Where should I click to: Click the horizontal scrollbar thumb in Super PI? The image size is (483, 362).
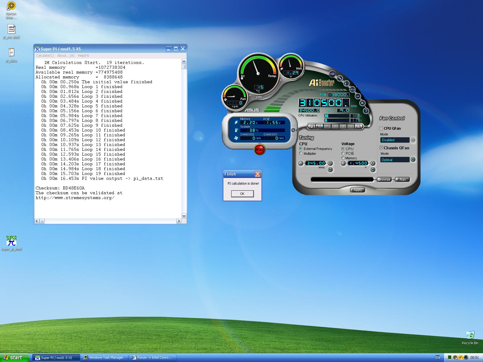pos(42,221)
